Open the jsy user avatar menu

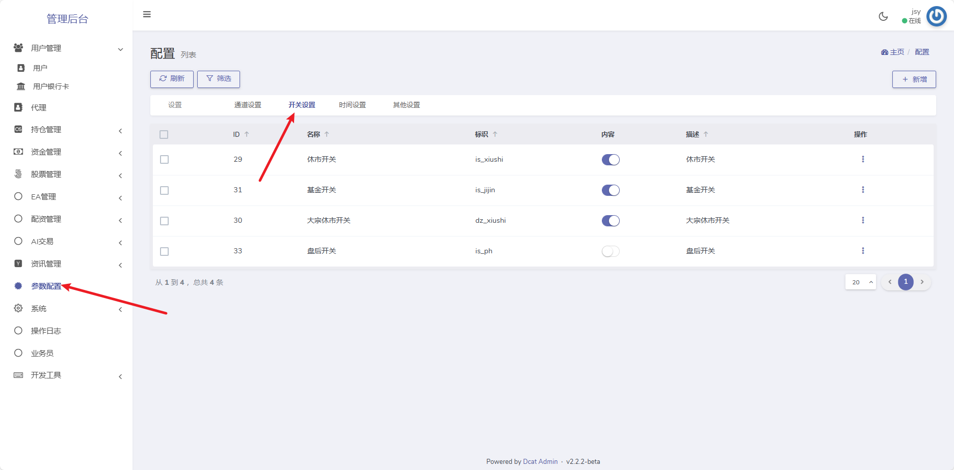coord(936,16)
